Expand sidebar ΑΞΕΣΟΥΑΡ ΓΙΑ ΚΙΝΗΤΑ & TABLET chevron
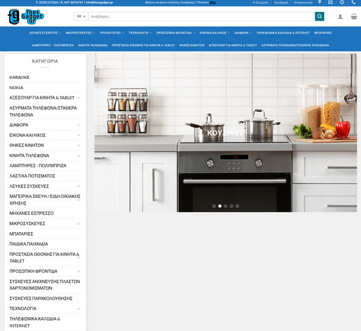Screen dimensions: 361x331 coord(78,98)
